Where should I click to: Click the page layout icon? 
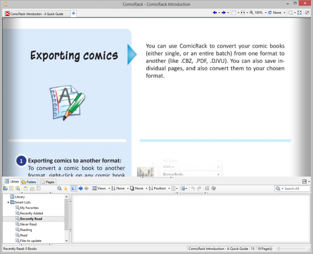click(x=234, y=13)
